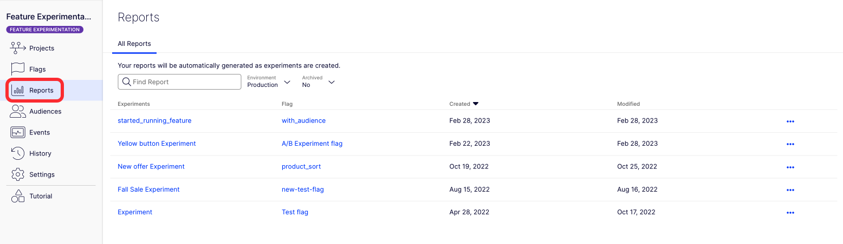
Task: Sort by Created column arrow
Action: (x=476, y=104)
